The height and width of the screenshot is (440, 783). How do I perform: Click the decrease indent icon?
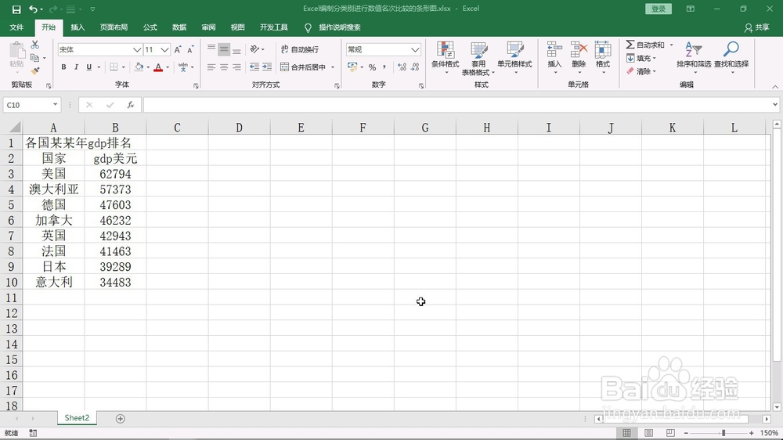coord(254,67)
